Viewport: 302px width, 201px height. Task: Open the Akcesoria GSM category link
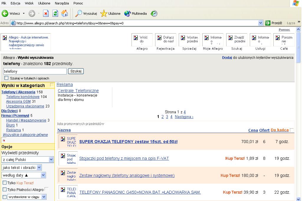(x=18, y=102)
